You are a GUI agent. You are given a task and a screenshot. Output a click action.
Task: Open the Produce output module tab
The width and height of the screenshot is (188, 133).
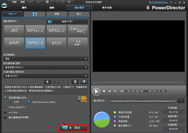[x=79, y=8]
